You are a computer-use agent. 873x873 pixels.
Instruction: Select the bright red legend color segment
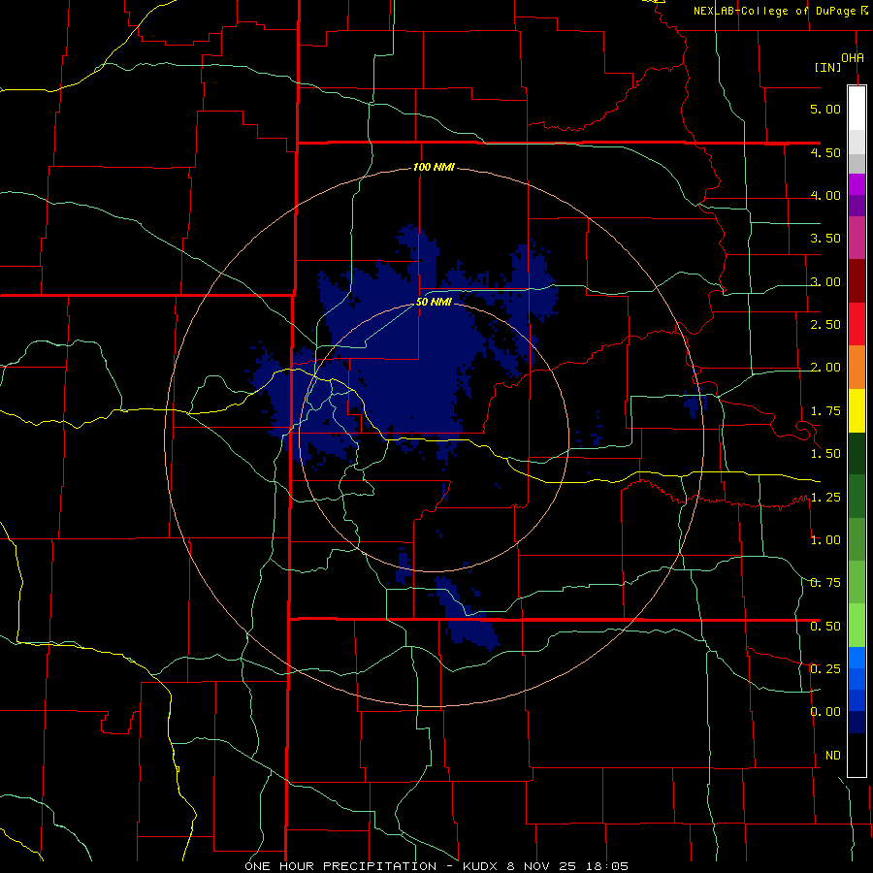(857, 324)
